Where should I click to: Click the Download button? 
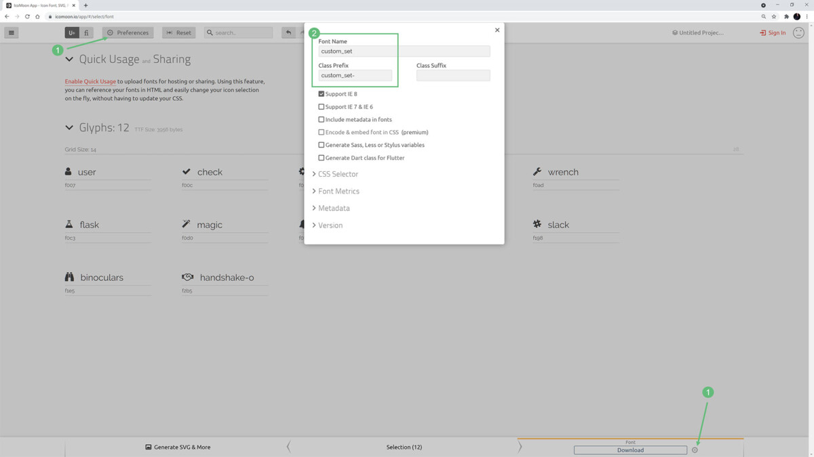(x=630, y=450)
